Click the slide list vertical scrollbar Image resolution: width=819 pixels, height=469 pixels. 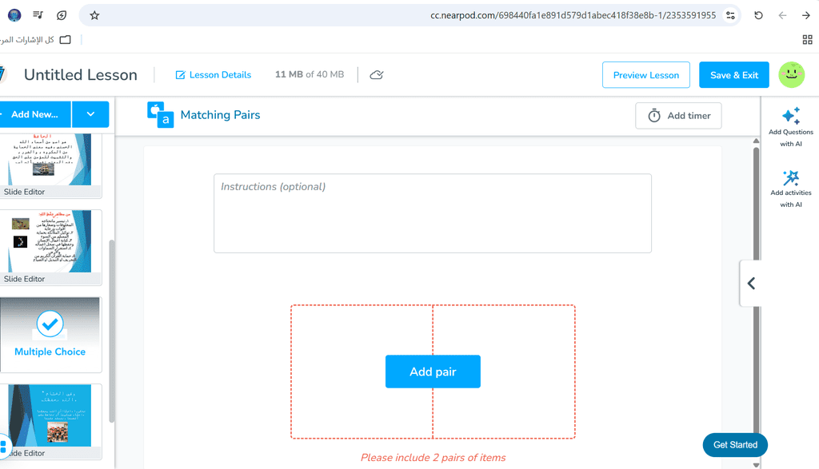(x=111, y=331)
